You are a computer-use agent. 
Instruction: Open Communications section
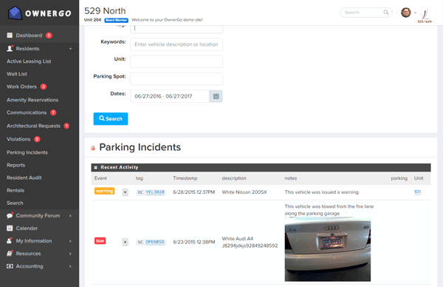(27, 112)
